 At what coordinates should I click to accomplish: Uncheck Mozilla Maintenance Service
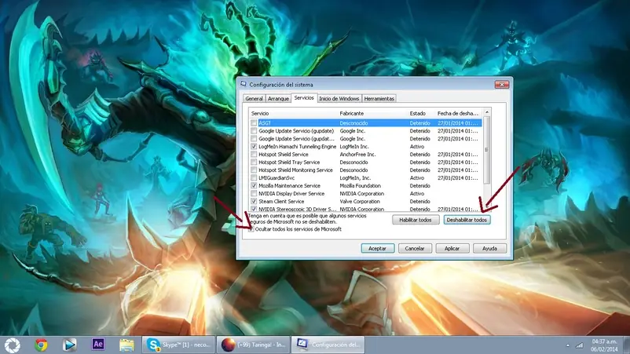tap(254, 186)
